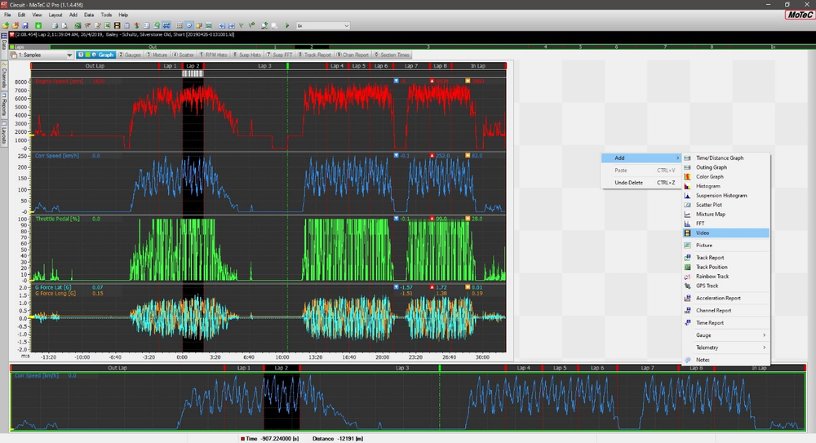Expand the Gauge submenu
The height and width of the screenshot is (443, 816).
point(726,335)
